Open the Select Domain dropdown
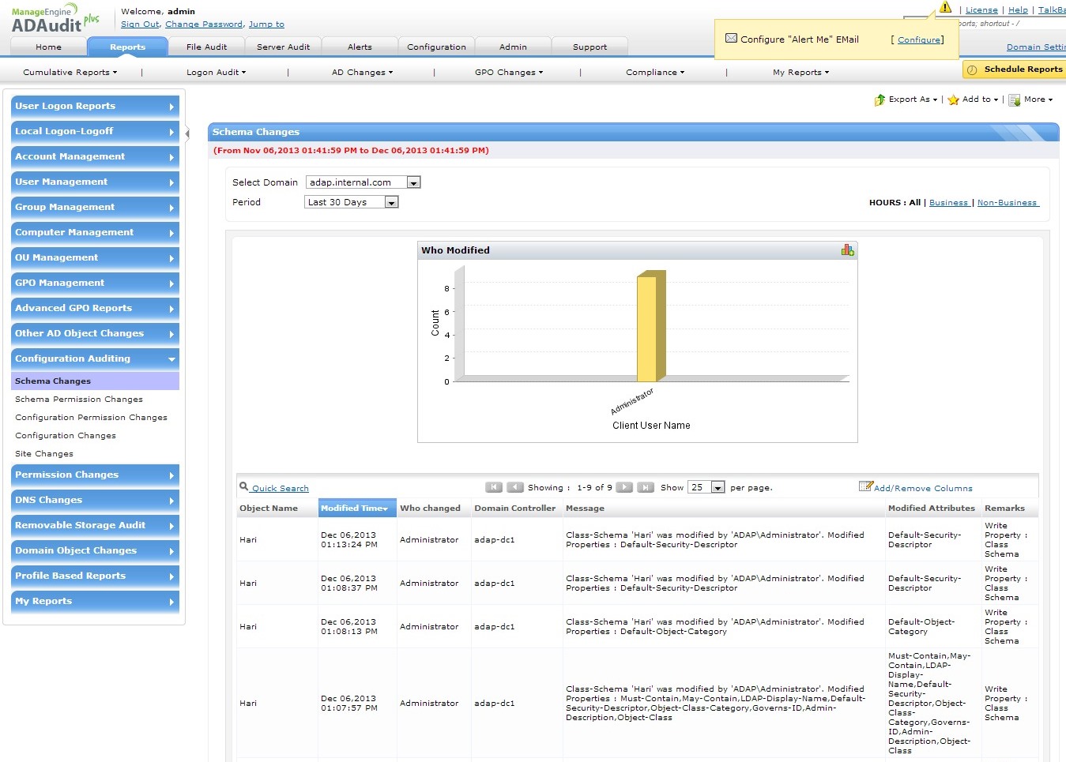Viewport: 1066px width, 762px height. pyautogui.click(x=412, y=182)
